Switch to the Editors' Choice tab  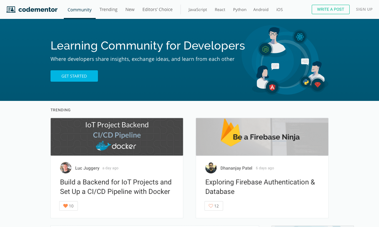coord(157,9)
